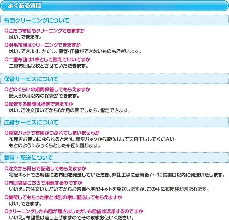Select the 保管サービスについて section header
The height and width of the screenshot is (220, 229).
pos(31,79)
